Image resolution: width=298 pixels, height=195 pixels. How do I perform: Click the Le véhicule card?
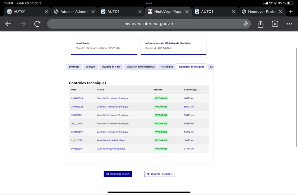[x=104, y=46]
